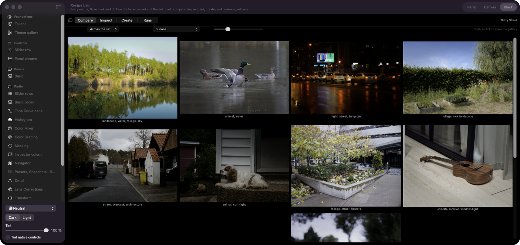The height and width of the screenshot is (245, 520).
Task: Switch to the Runs tab
Action: click(x=148, y=20)
